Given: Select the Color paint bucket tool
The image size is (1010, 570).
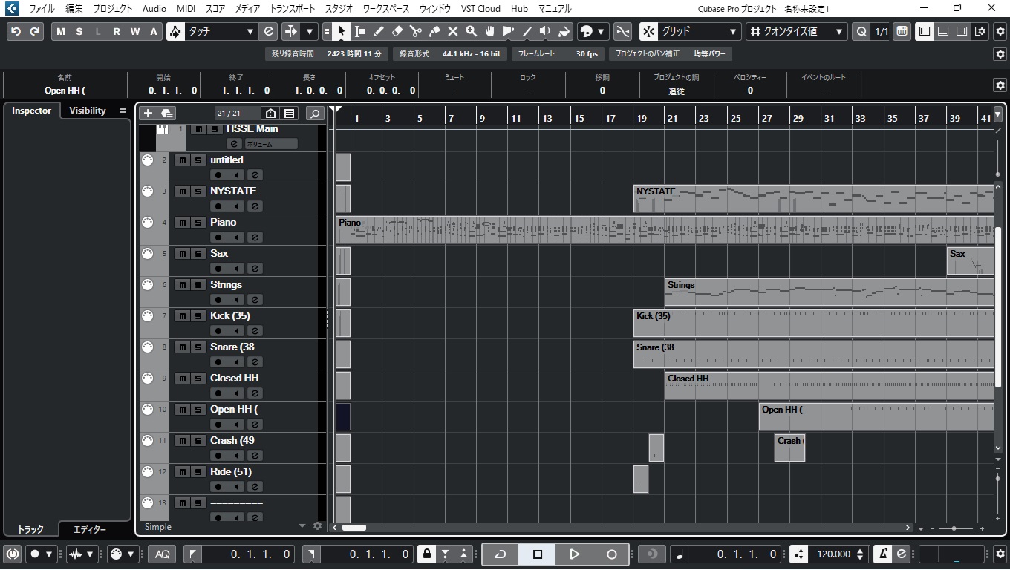Looking at the screenshot, I should (564, 32).
